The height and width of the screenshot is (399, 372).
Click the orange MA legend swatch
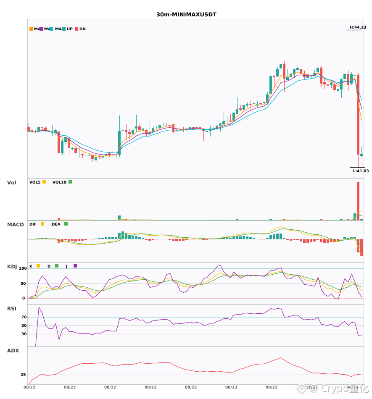(x=31, y=29)
